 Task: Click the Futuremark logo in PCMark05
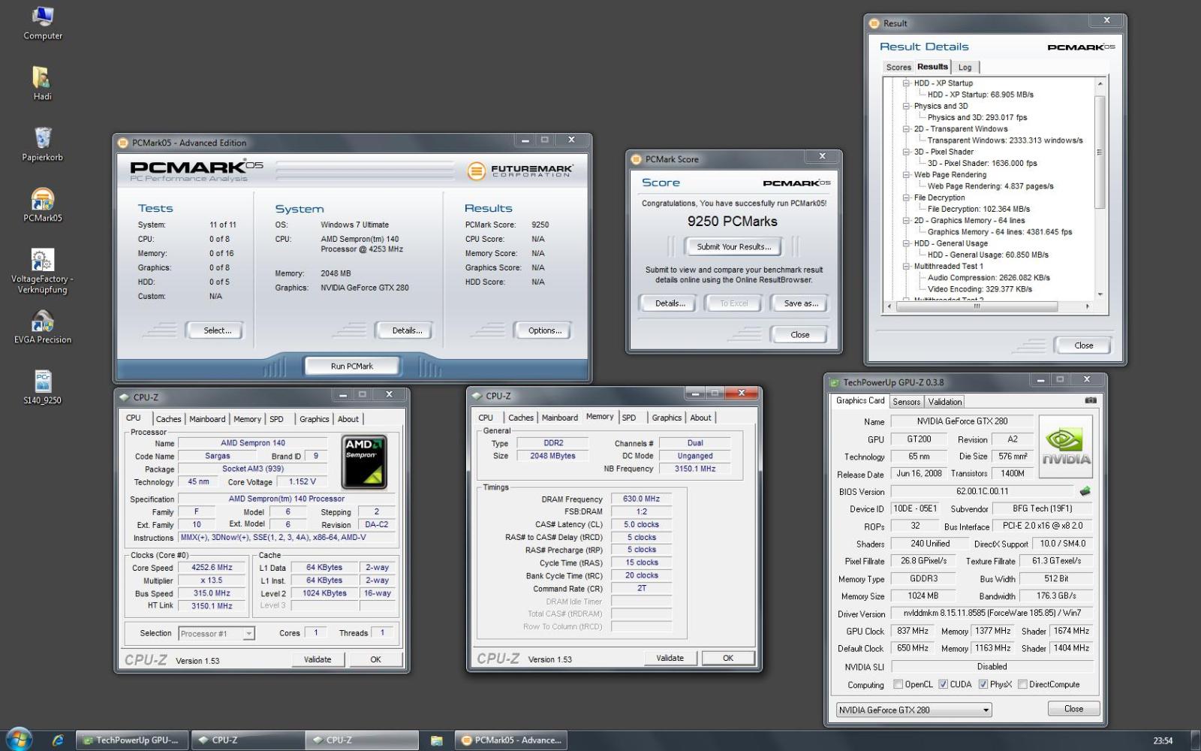(519, 171)
